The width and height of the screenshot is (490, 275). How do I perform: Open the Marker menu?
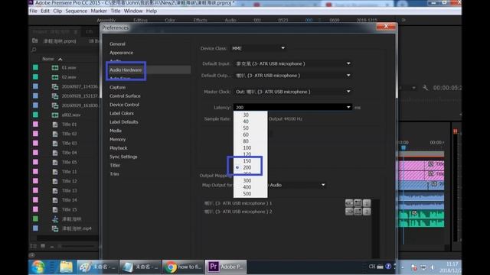[99, 11]
